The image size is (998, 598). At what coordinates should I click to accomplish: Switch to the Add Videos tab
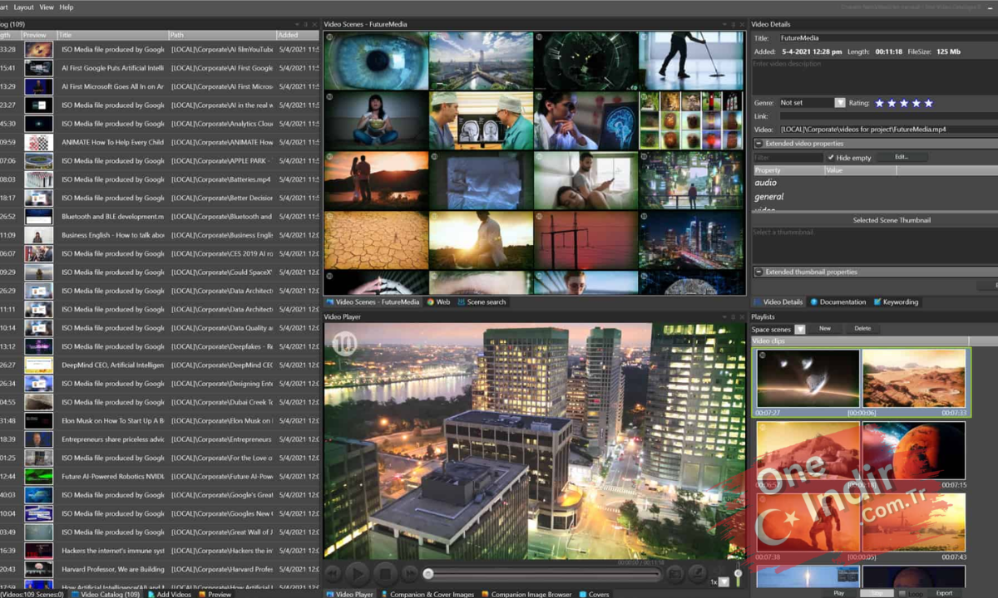click(x=170, y=594)
